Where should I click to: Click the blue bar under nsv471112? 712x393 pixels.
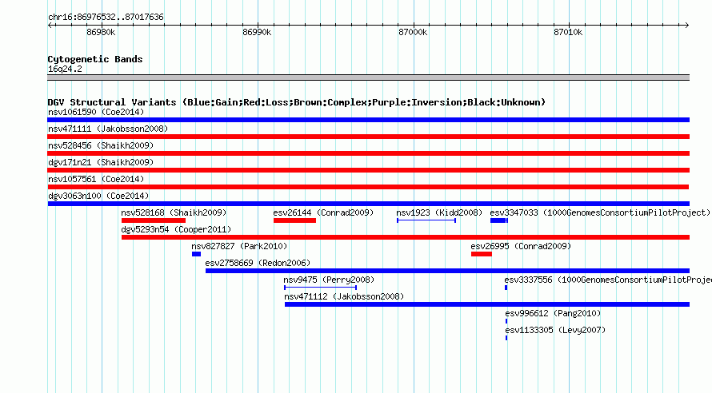[x=486, y=304]
